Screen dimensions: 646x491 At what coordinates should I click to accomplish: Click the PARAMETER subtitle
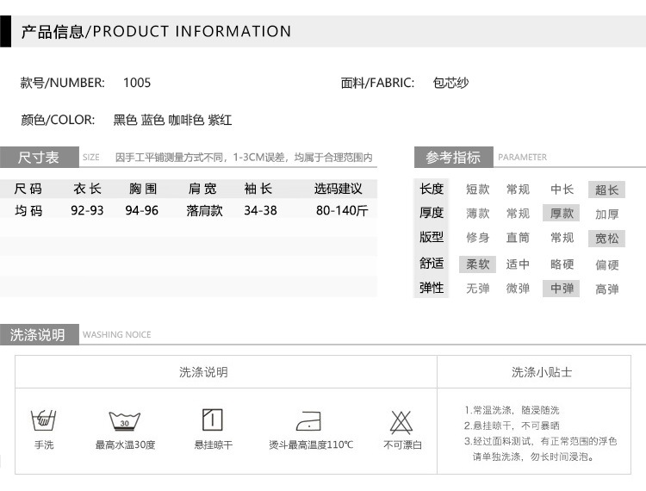tap(523, 158)
